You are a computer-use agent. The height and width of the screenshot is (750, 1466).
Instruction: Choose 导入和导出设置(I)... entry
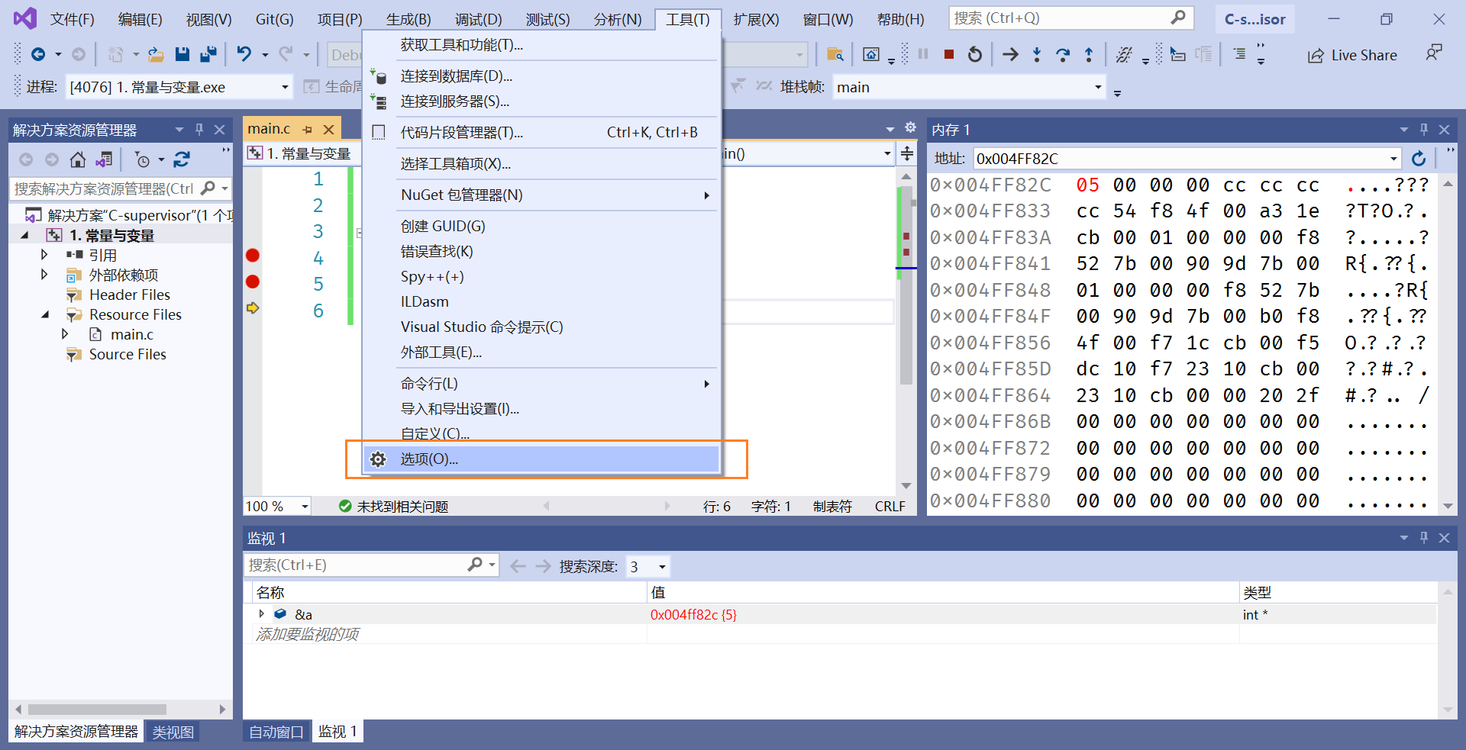click(541, 409)
